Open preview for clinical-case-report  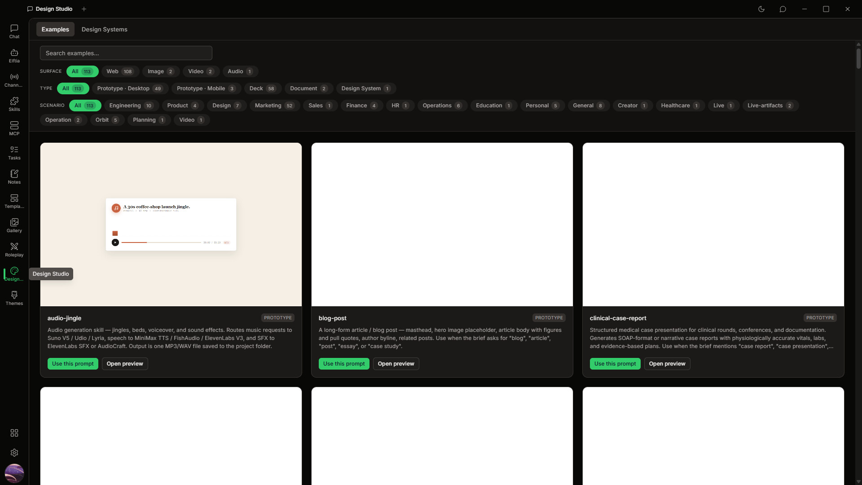(667, 364)
